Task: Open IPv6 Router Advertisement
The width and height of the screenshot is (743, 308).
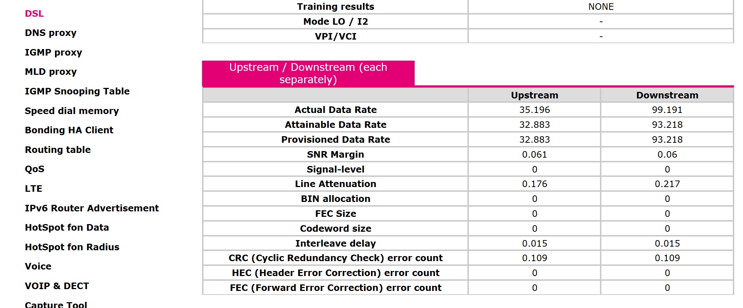Action: 92,208
